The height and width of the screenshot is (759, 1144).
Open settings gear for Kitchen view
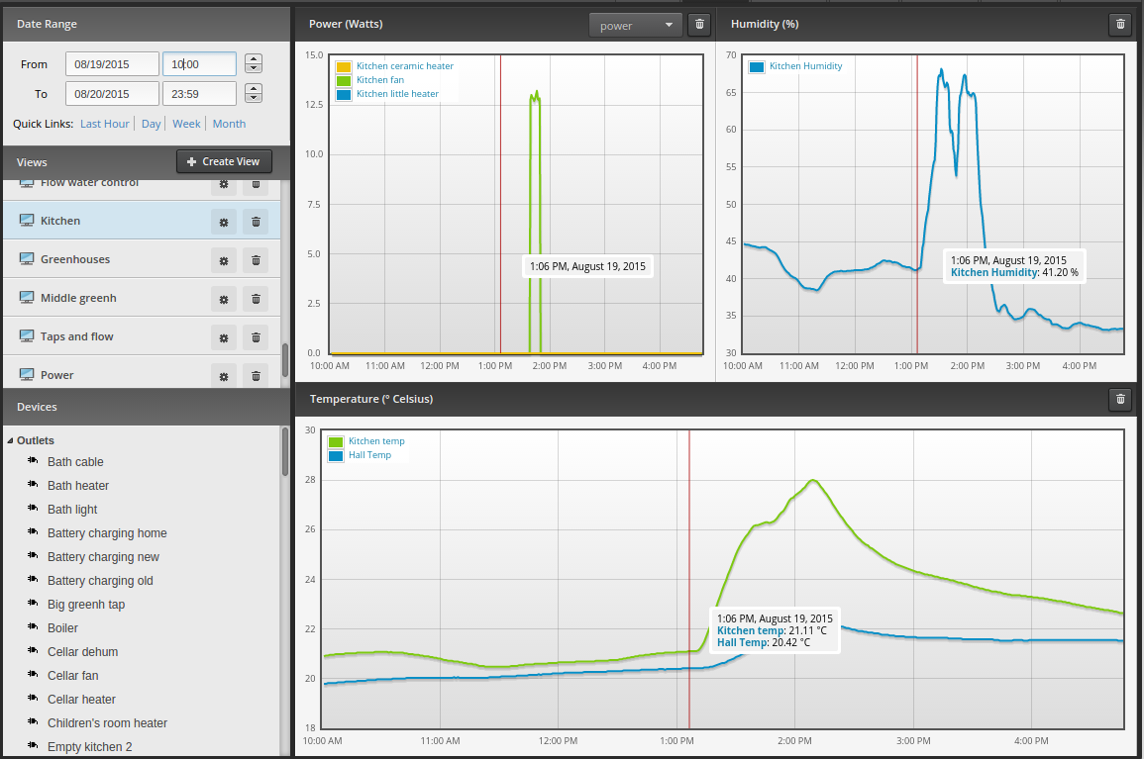tap(224, 222)
